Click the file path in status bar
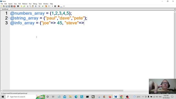This screenshot has width=176, height=99. point(14,93)
